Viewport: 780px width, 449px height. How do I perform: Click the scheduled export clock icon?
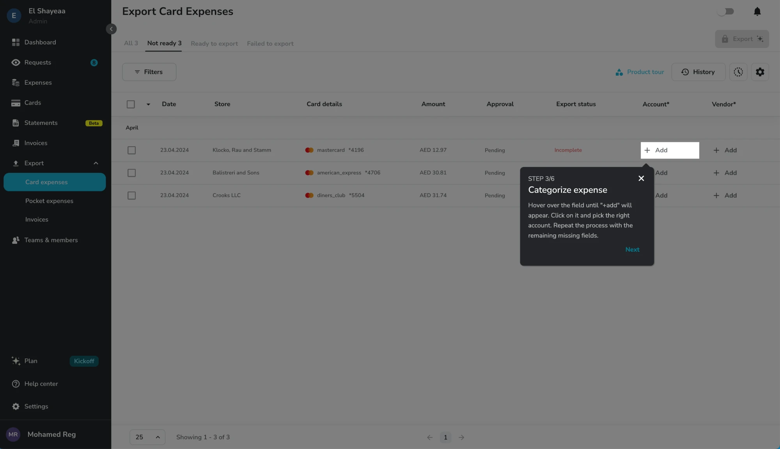tap(738, 72)
